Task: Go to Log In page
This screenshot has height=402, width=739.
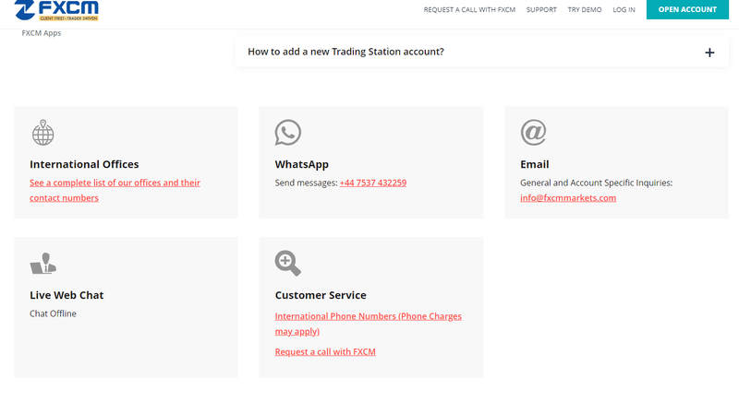Action: click(x=624, y=10)
